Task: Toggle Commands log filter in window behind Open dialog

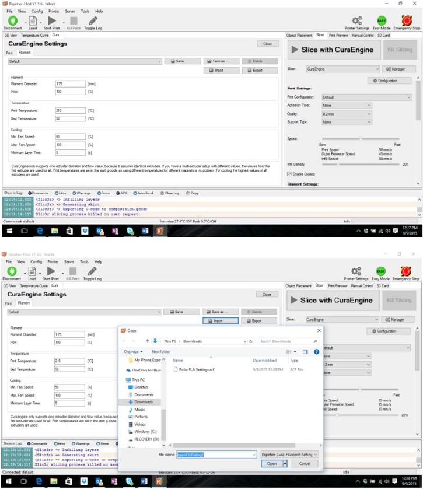Action: pos(37,443)
